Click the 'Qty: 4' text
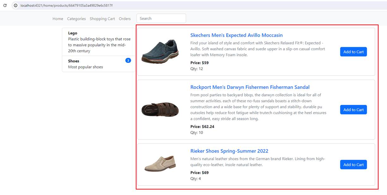Screen dimensions: 387x195 coord(196,179)
